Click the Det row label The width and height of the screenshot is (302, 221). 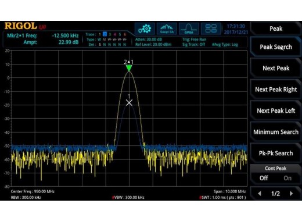pos(92,45)
